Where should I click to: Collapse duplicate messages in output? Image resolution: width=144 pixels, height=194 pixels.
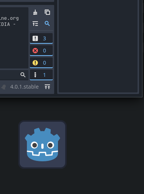point(35,24)
